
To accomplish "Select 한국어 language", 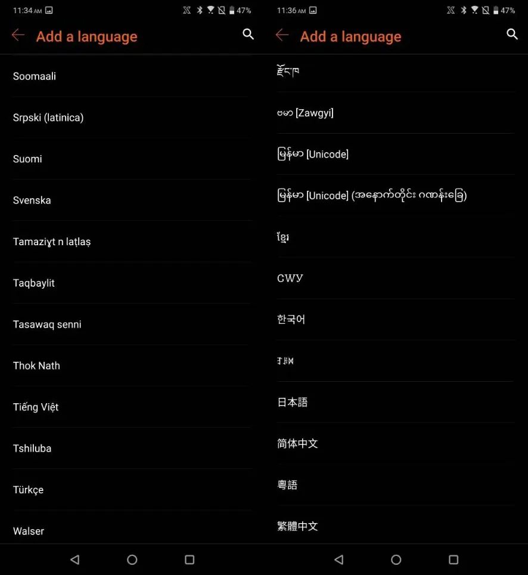I will click(x=396, y=319).
